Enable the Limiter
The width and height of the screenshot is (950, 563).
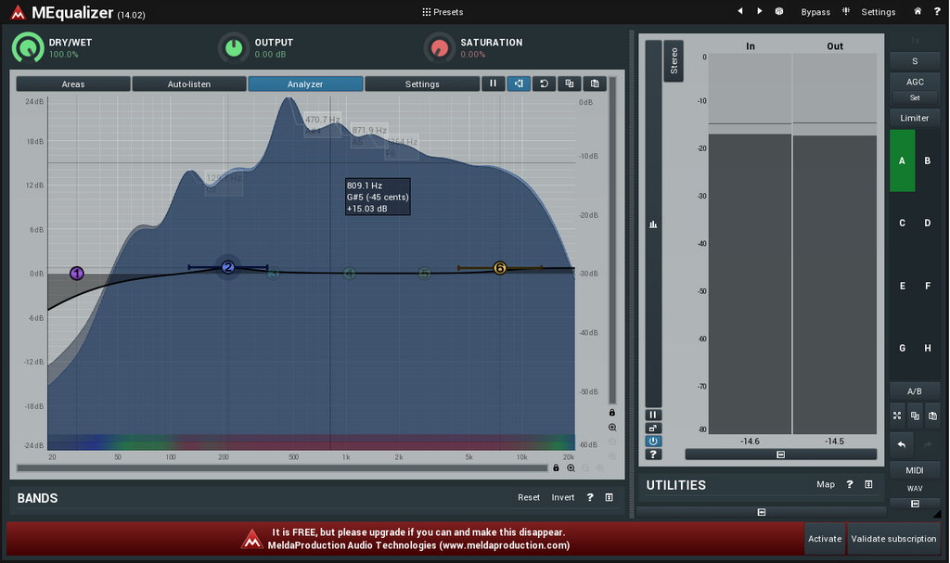pyautogui.click(x=915, y=118)
